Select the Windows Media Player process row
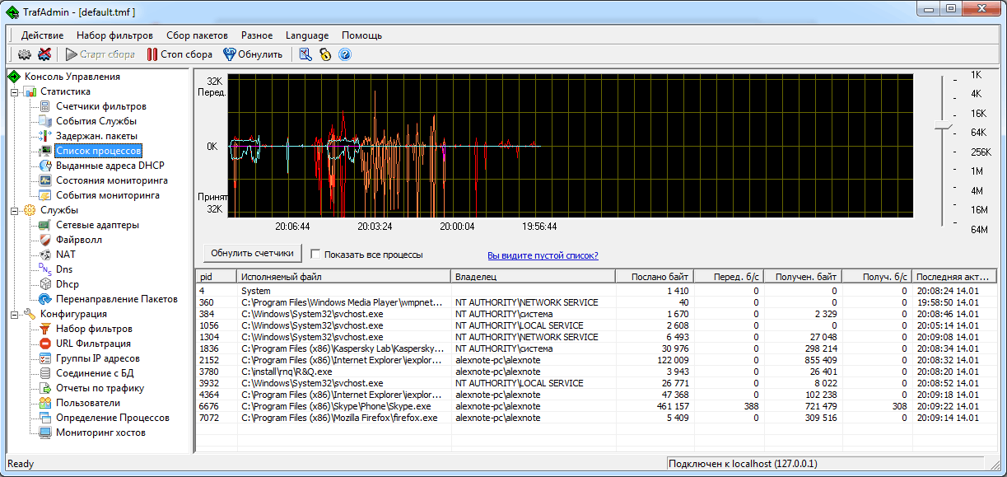Viewport: 1007px width, 477px height. click(x=596, y=302)
